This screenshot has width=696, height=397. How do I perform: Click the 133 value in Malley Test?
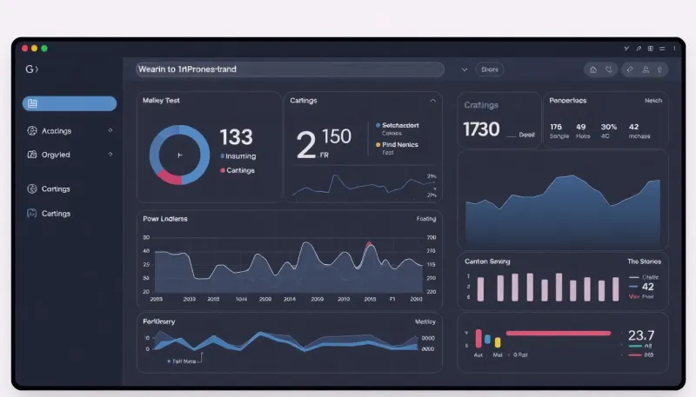(236, 137)
